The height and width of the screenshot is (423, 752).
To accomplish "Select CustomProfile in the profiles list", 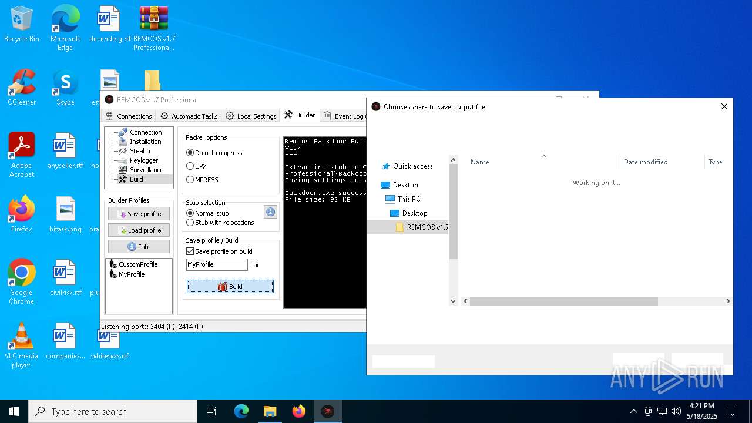I will pos(133,264).
